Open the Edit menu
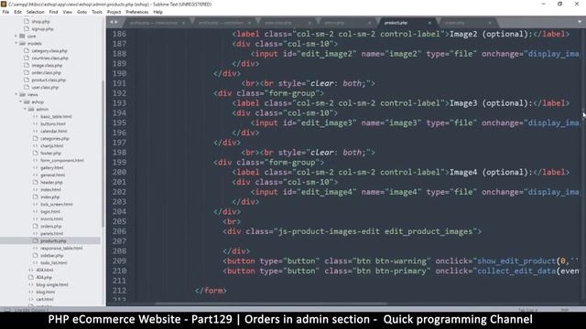The height and width of the screenshot is (329, 586). [x=17, y=12]
